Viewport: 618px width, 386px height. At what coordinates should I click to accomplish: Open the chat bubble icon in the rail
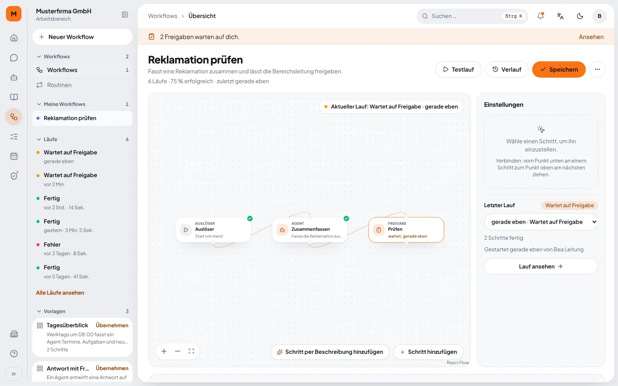coord(14,57)
